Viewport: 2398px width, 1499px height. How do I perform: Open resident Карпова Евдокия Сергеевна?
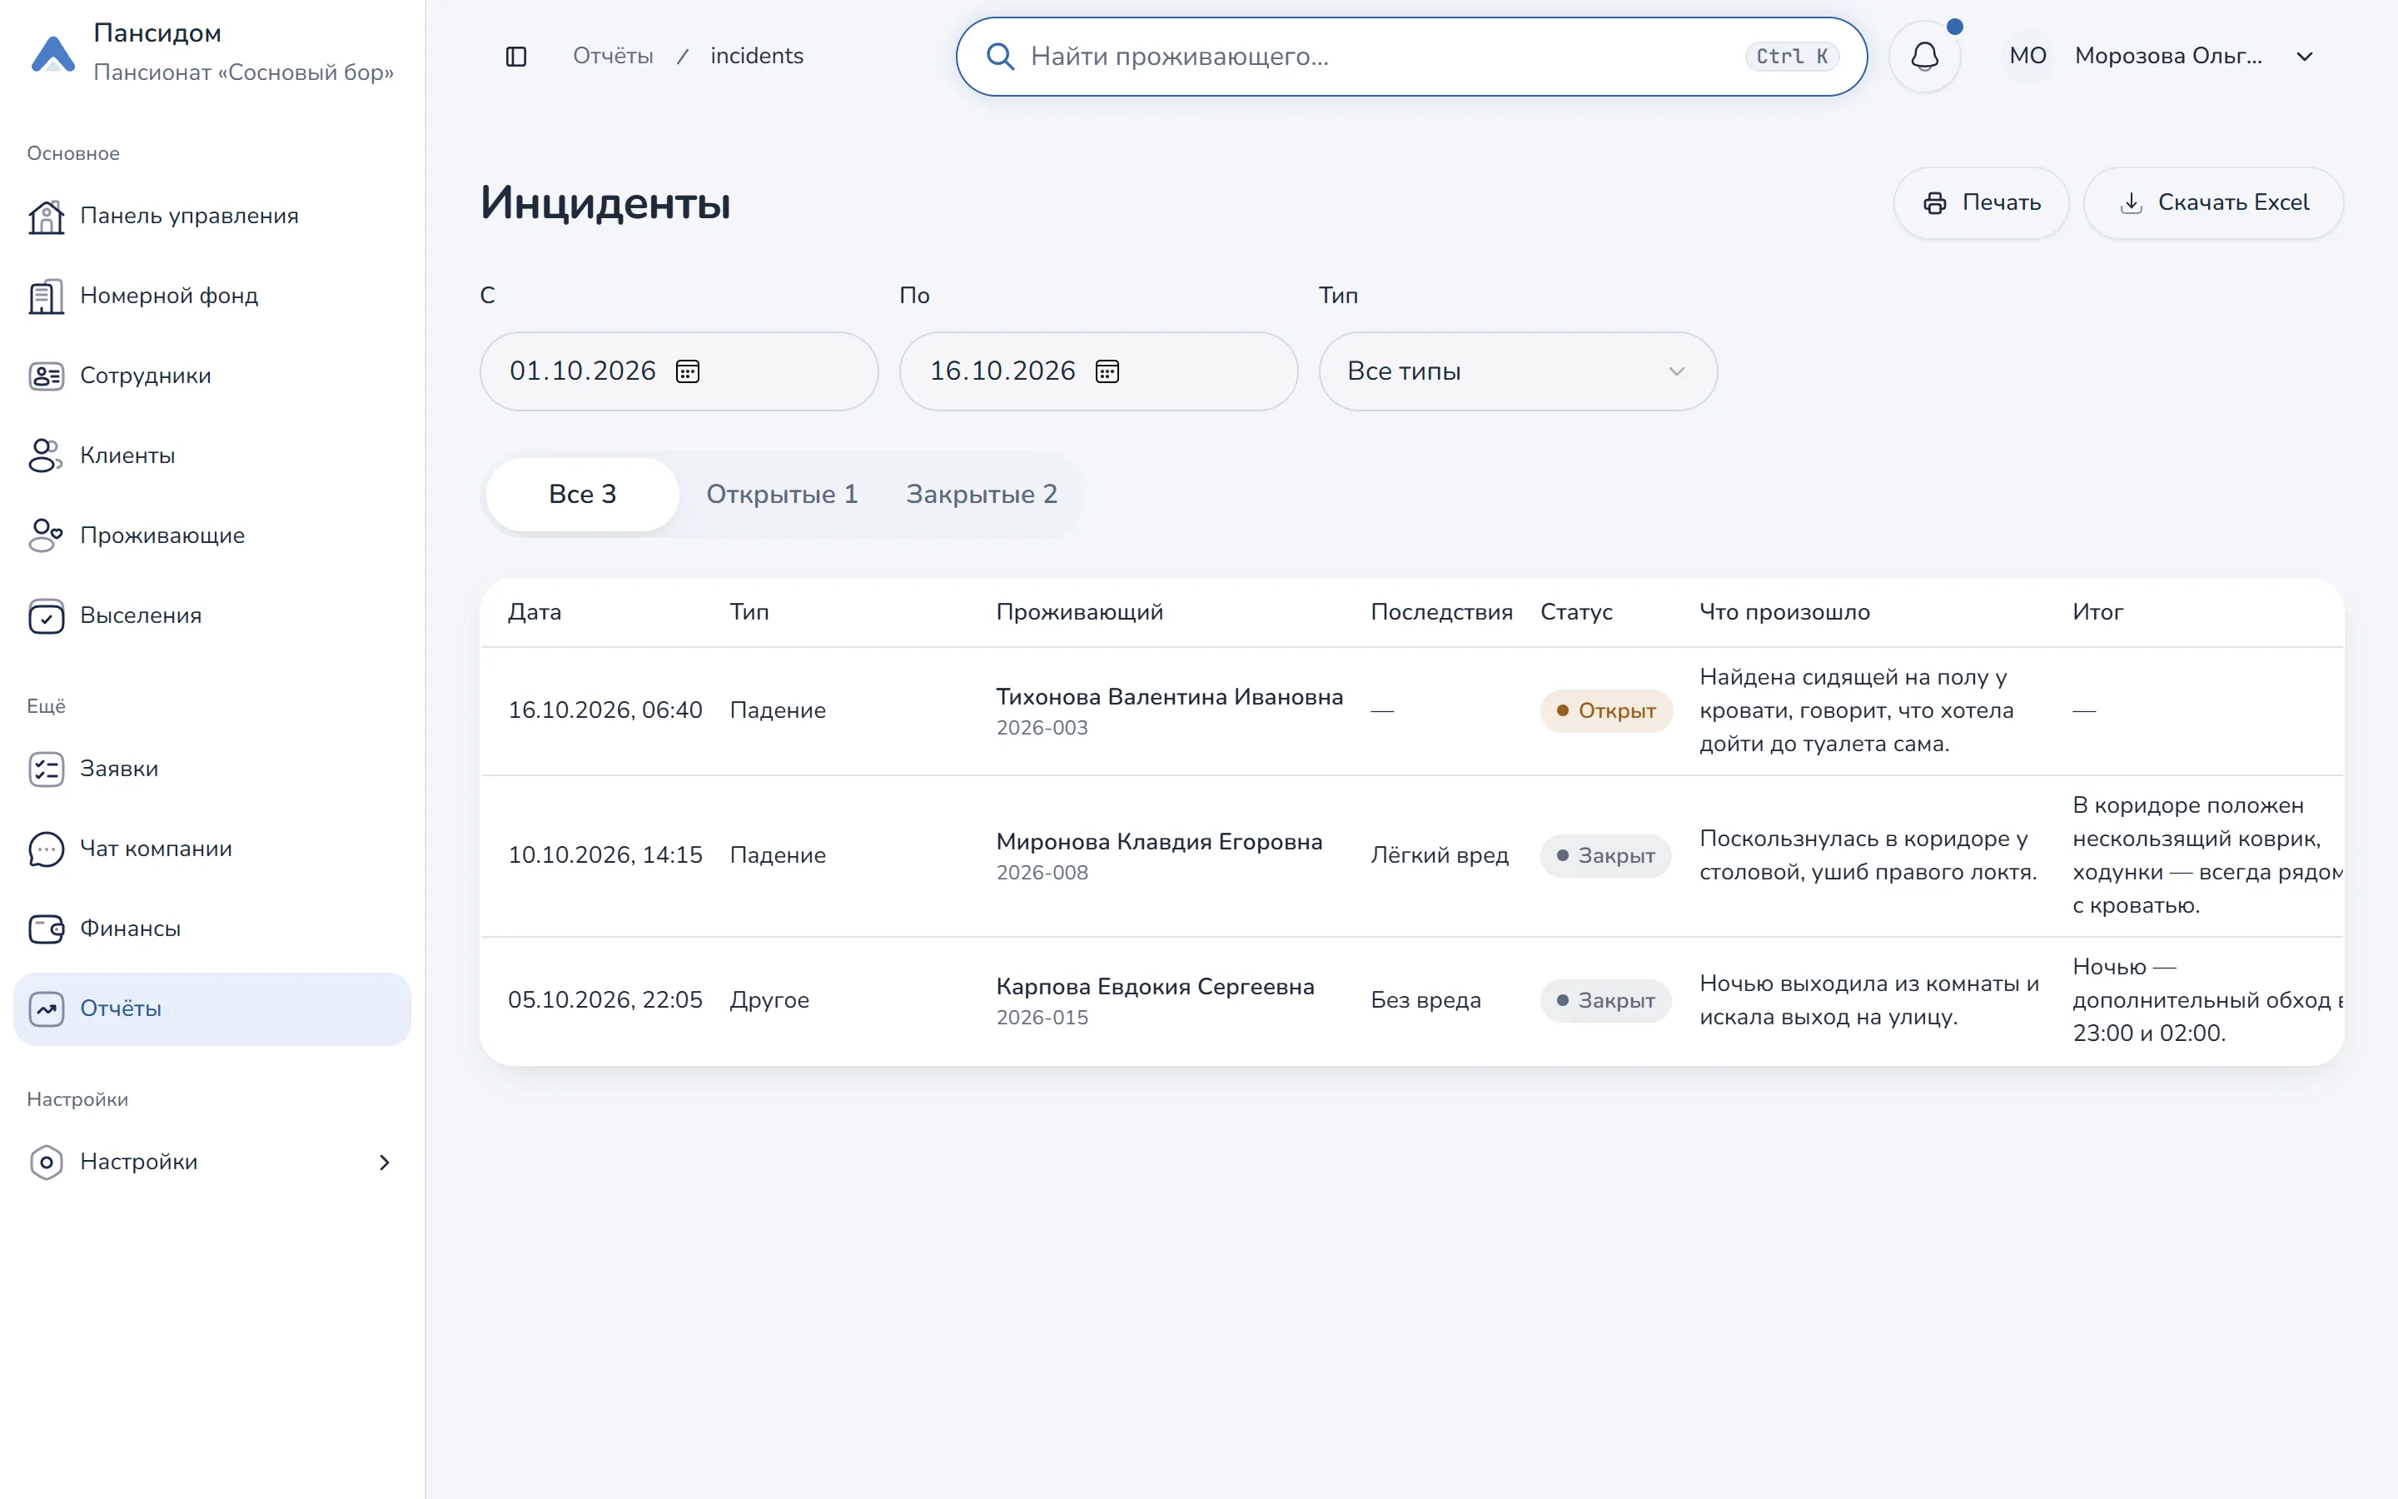(x=1154, y=987)
